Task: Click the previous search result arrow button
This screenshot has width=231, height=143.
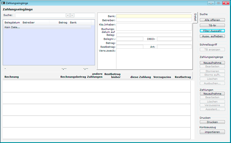Action: 68,15
